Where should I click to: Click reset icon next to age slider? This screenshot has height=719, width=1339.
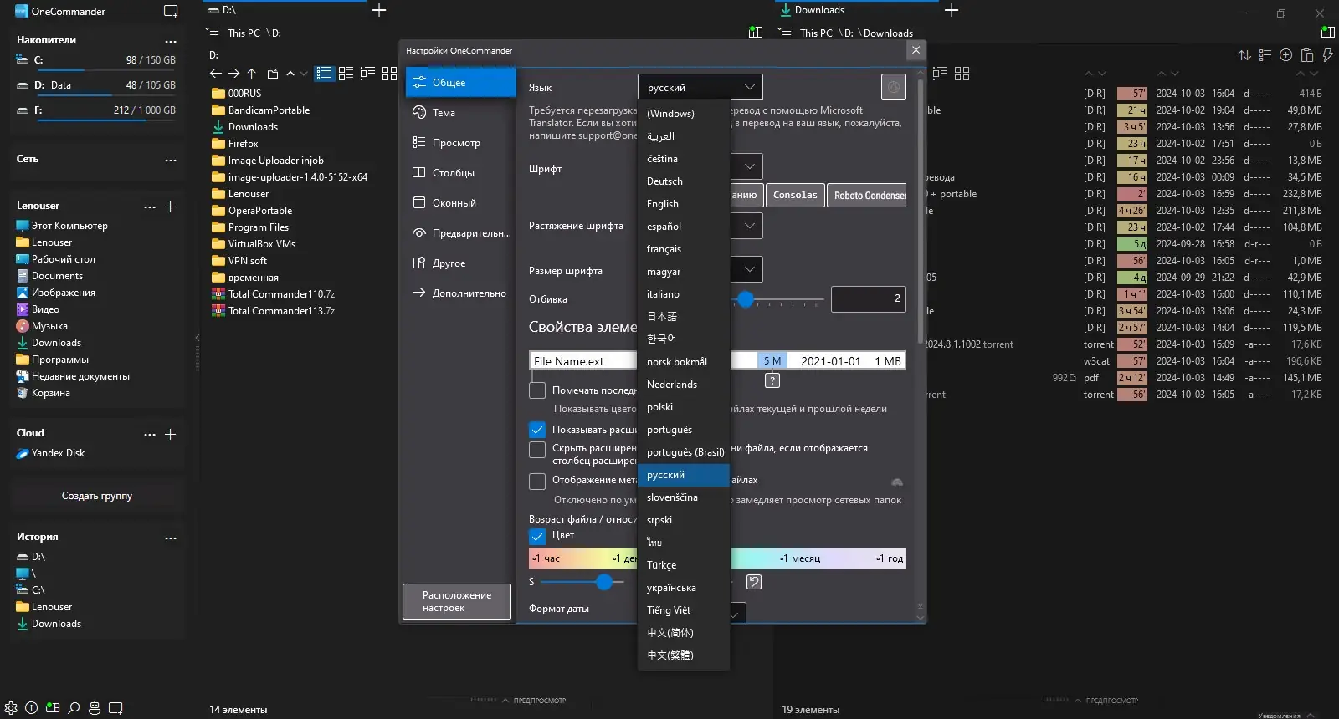754,582
